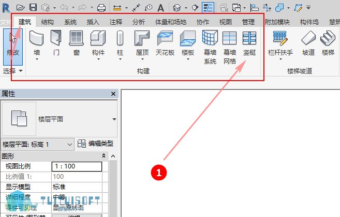The width and height of the screenshot is (340, 217).
Task: Switch to the 注释 ribbon tab
Action: point(116,22)
